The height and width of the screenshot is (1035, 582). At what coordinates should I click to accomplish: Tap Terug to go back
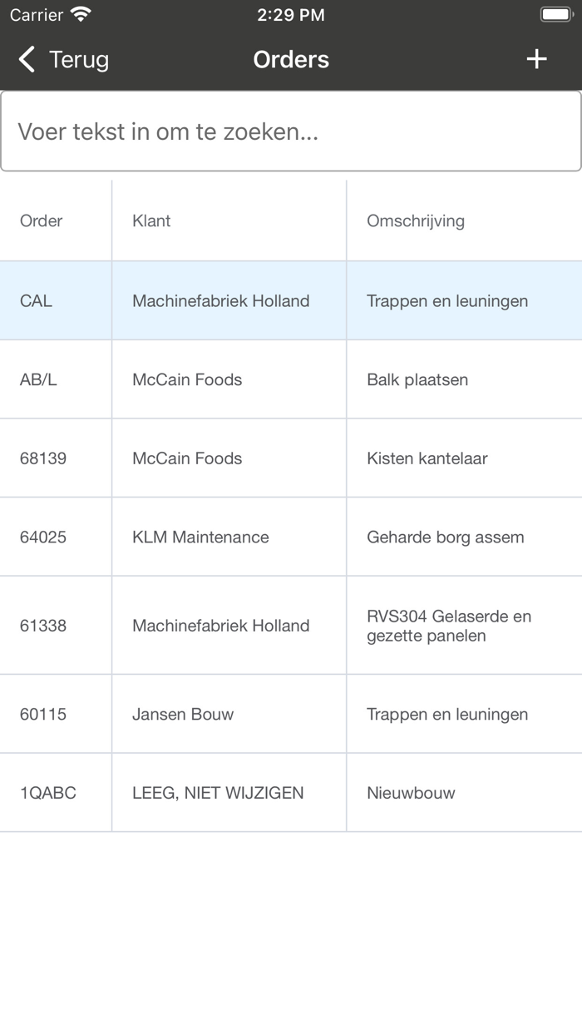click(x=79, y=59)
